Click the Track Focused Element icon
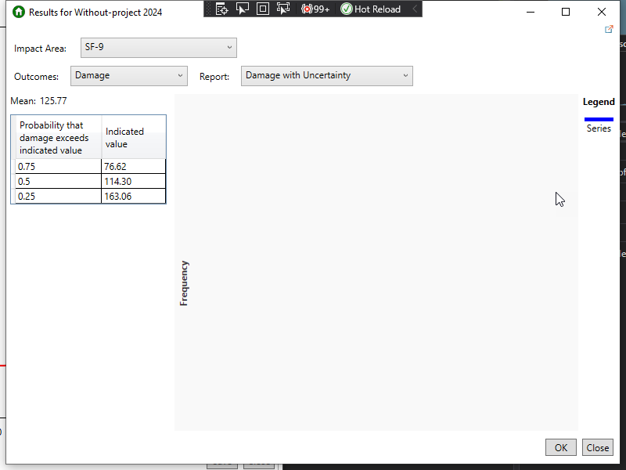Screen dimensions: 626x470 [x=284, y=9]
